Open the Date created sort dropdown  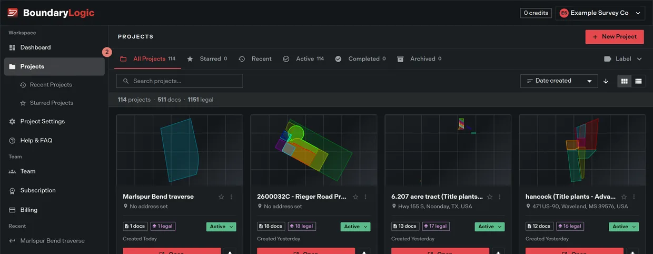click(559, 81)
